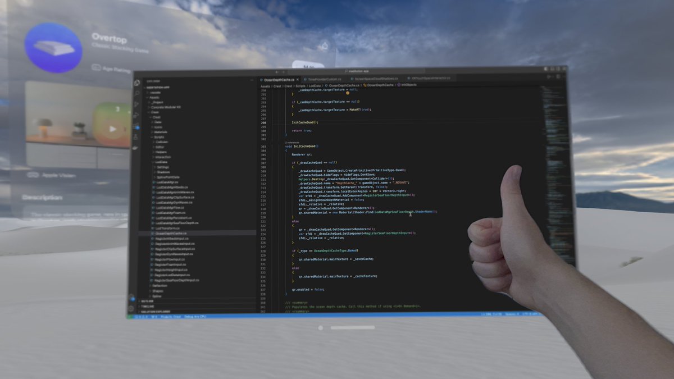Expand the Settings folder under LodData
Screen dimensions: 674x379
(162, 167)
